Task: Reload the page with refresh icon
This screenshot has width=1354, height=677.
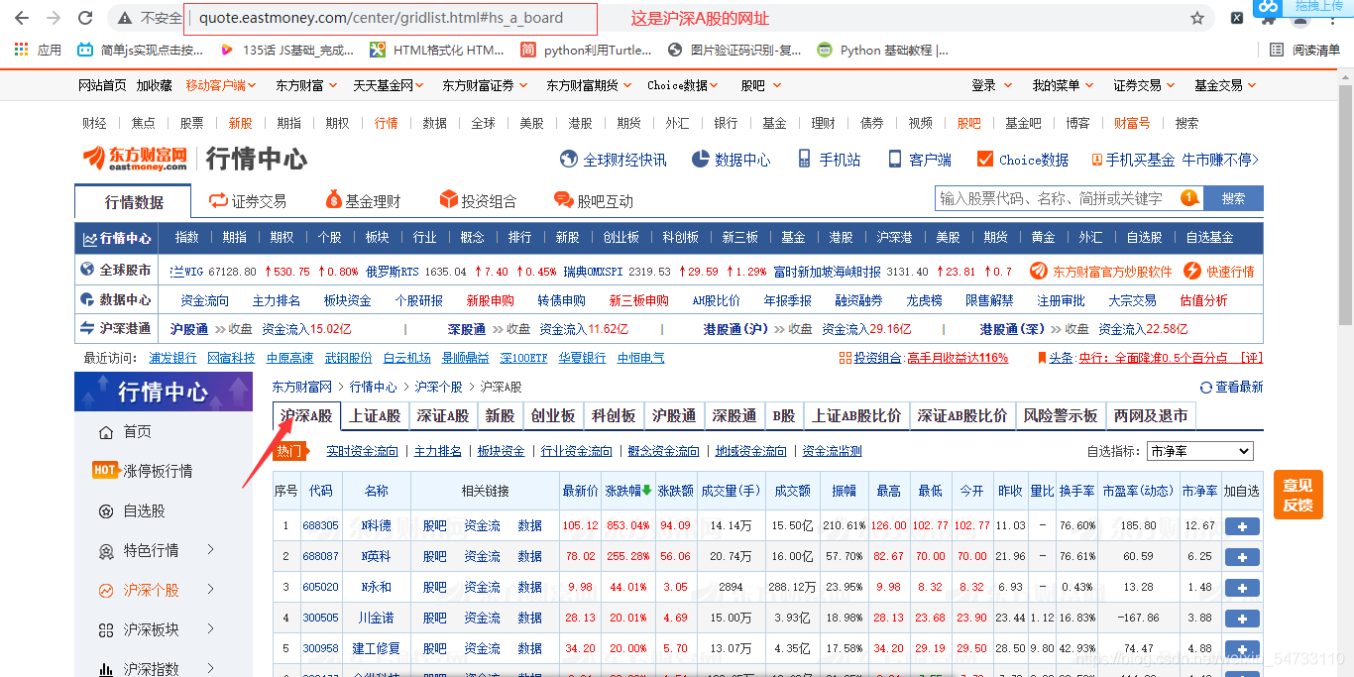Action: 85,18
